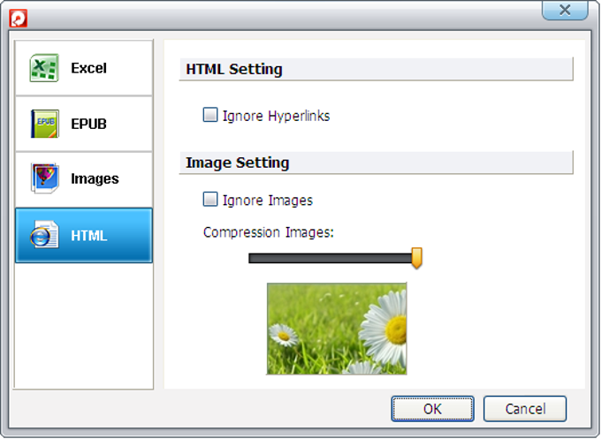Switch to the Excel settings tab
The height and width of the screenshot is (439, 601).
88,68
